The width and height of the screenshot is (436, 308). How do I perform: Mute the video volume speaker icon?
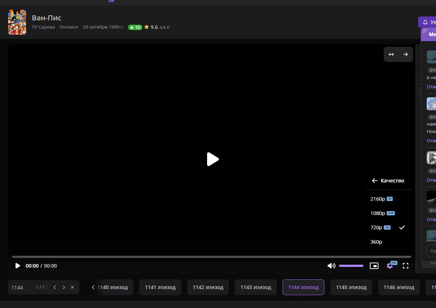coord(331,266)
